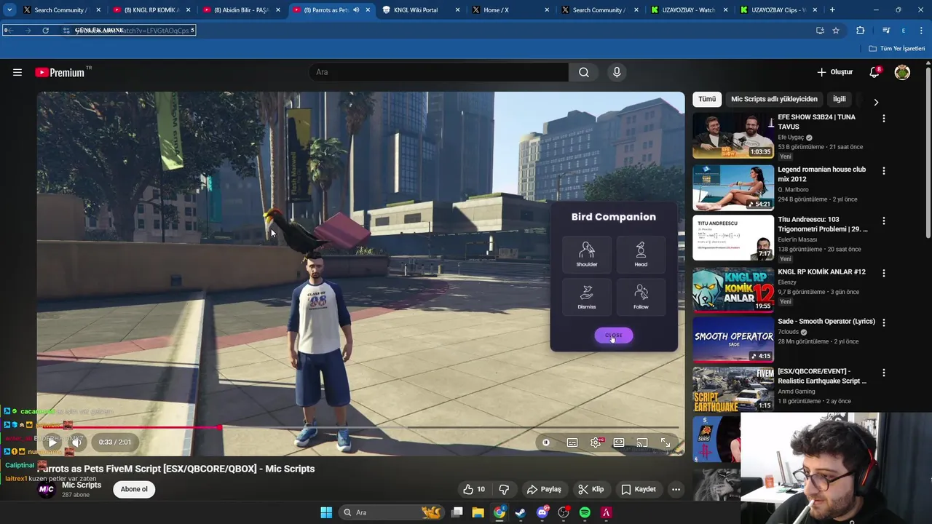Open Smooth Operator video thumbnail
932x524 pixels.
coord(732,340)
